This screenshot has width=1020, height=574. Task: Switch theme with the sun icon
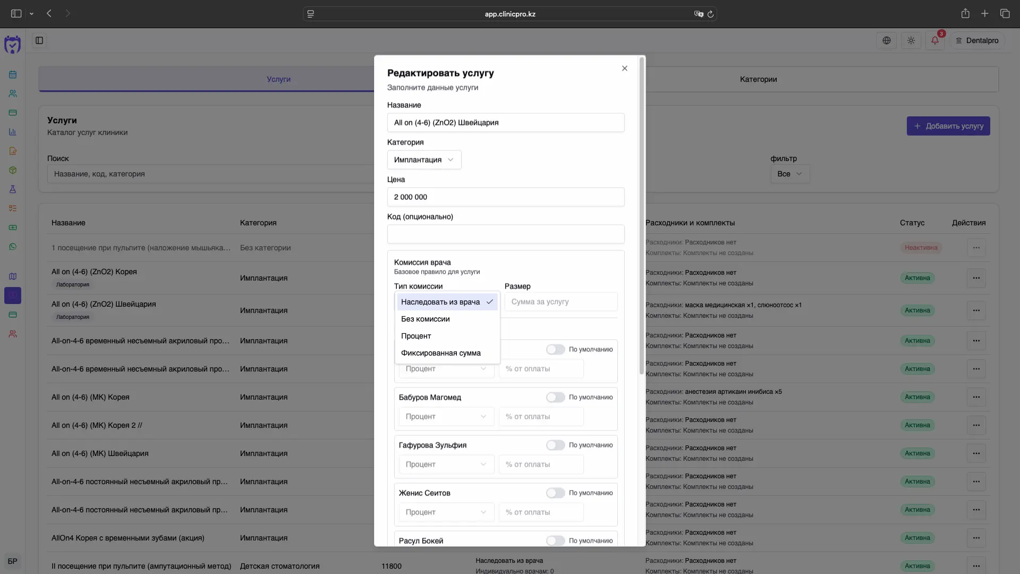[x=911, y=40]
